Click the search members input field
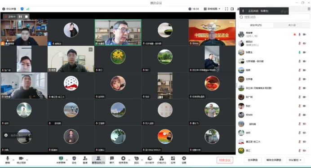This screenshot has height=168, width=311. pyautogui.click(x=274, y=17)
